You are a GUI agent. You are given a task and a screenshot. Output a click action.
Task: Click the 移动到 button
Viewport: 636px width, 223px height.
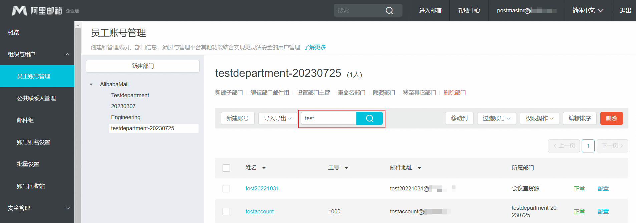tap(459, 118)
